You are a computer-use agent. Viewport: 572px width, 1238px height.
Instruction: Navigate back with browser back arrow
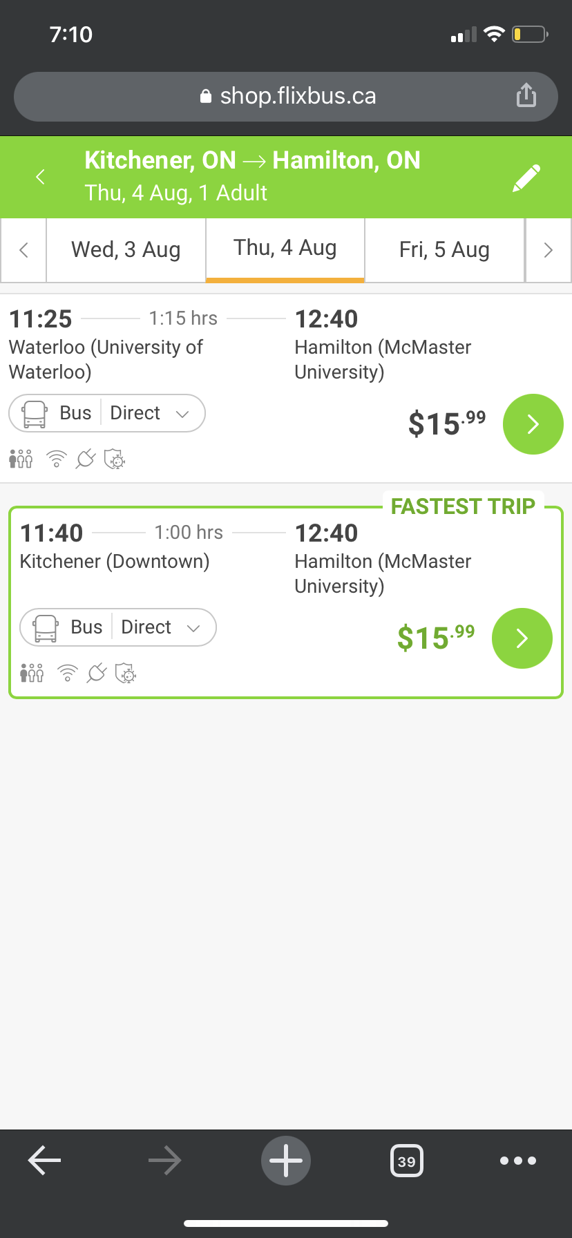pos(45,1161)
